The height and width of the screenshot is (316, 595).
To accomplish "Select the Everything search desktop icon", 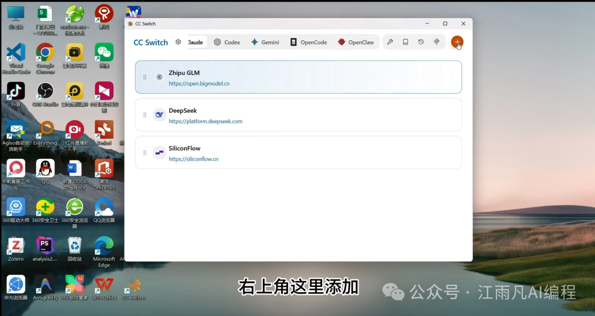I will [x=45, y=134].
